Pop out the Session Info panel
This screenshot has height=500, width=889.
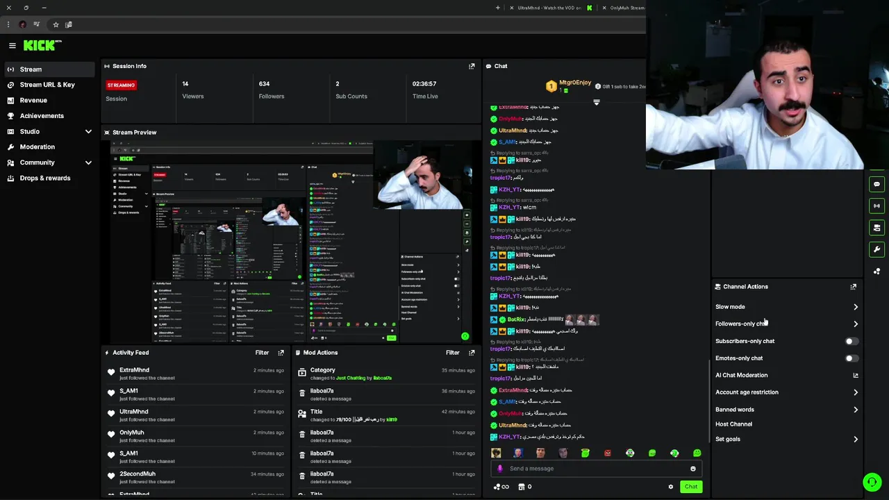(x=472, y=66)
